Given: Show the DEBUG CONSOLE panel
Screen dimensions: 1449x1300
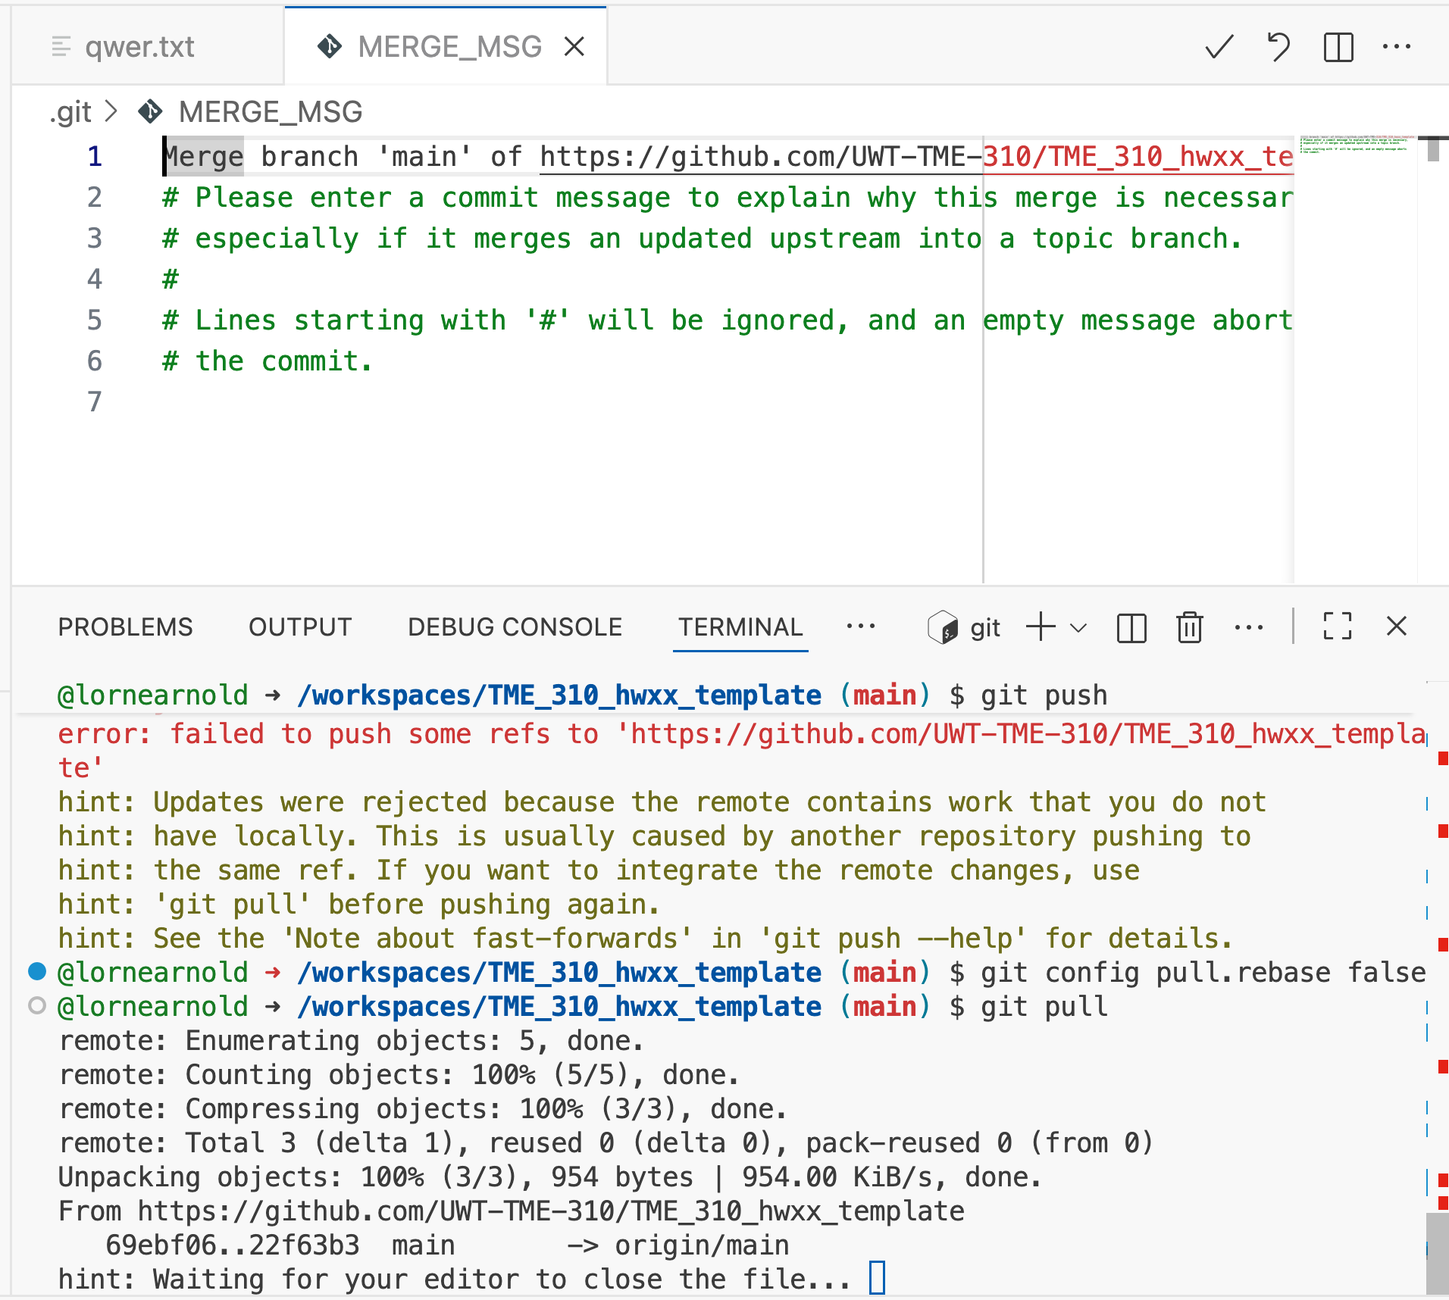Looking at the screenshot, I should 515,627.
